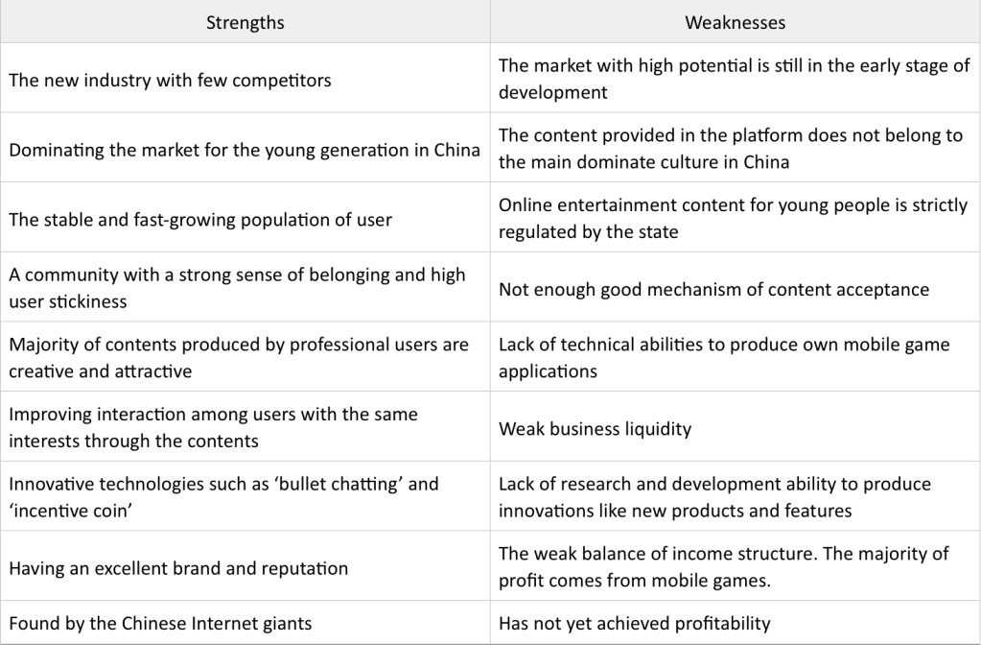The height and width of the screenshot is (645, 981).
Task: Select the 'high user stickiness' community cell
Action: [x=237, y=287]
